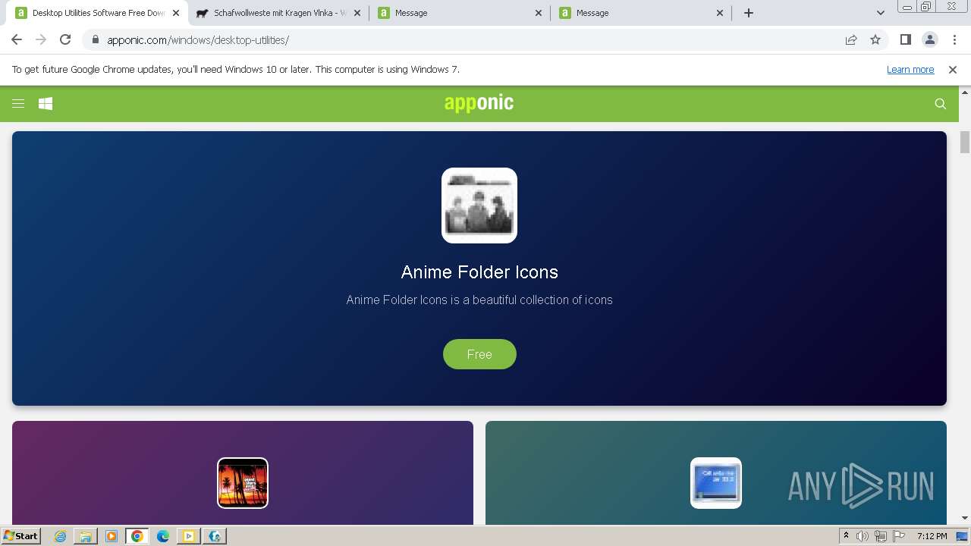
Task: Switch to the second Message tab
Action: click(639, 13)
